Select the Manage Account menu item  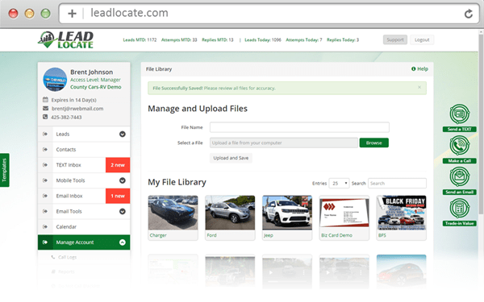point(84,242)
